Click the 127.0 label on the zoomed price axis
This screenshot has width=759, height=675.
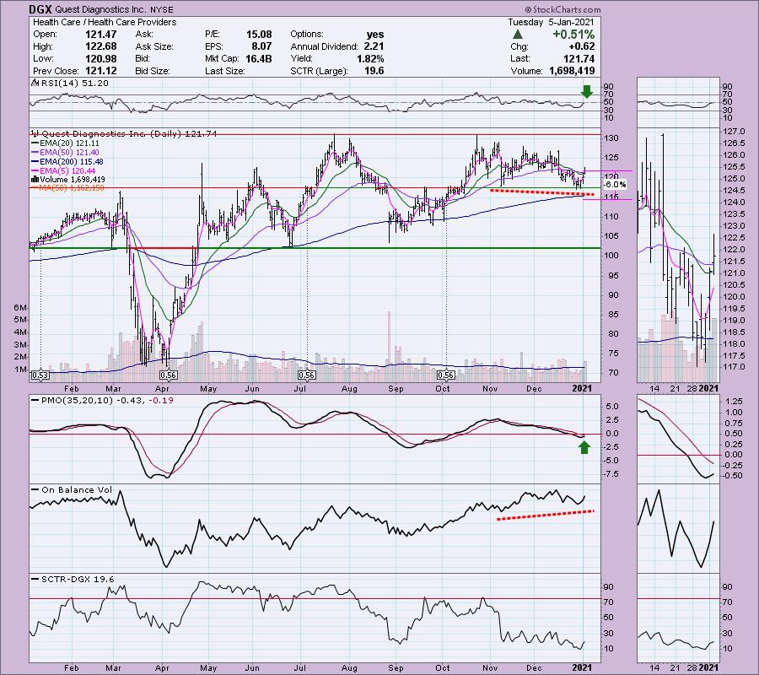(734, 132)
